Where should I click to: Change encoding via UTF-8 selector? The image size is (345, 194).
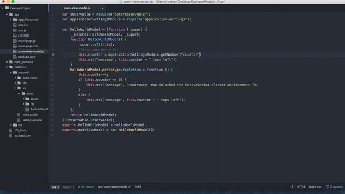301,187
